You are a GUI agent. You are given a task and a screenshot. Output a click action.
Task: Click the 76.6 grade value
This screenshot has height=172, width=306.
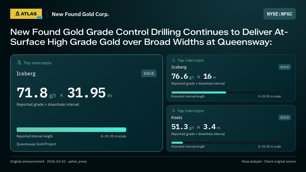180,76
